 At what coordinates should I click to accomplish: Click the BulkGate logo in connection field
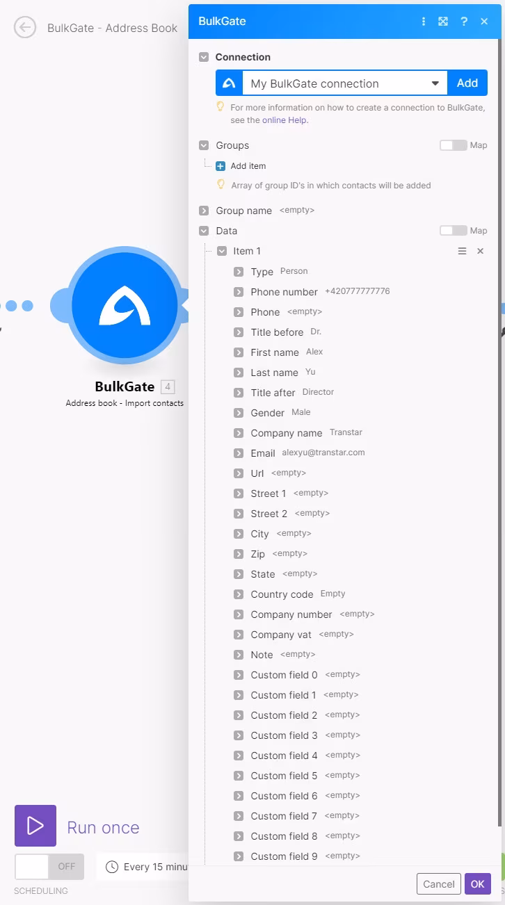(x=229, y=83)
